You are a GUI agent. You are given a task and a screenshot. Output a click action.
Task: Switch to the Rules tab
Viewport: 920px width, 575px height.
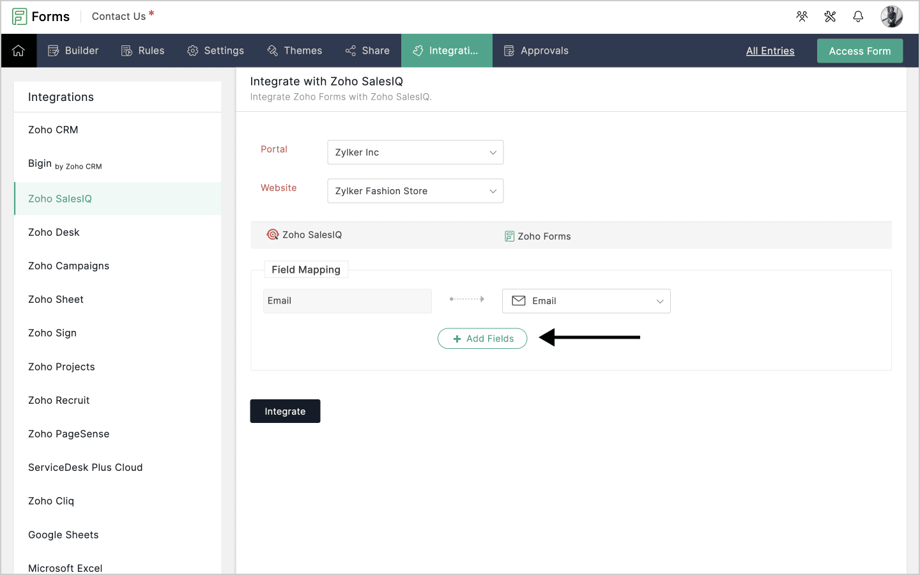click(x=142, y=50)
